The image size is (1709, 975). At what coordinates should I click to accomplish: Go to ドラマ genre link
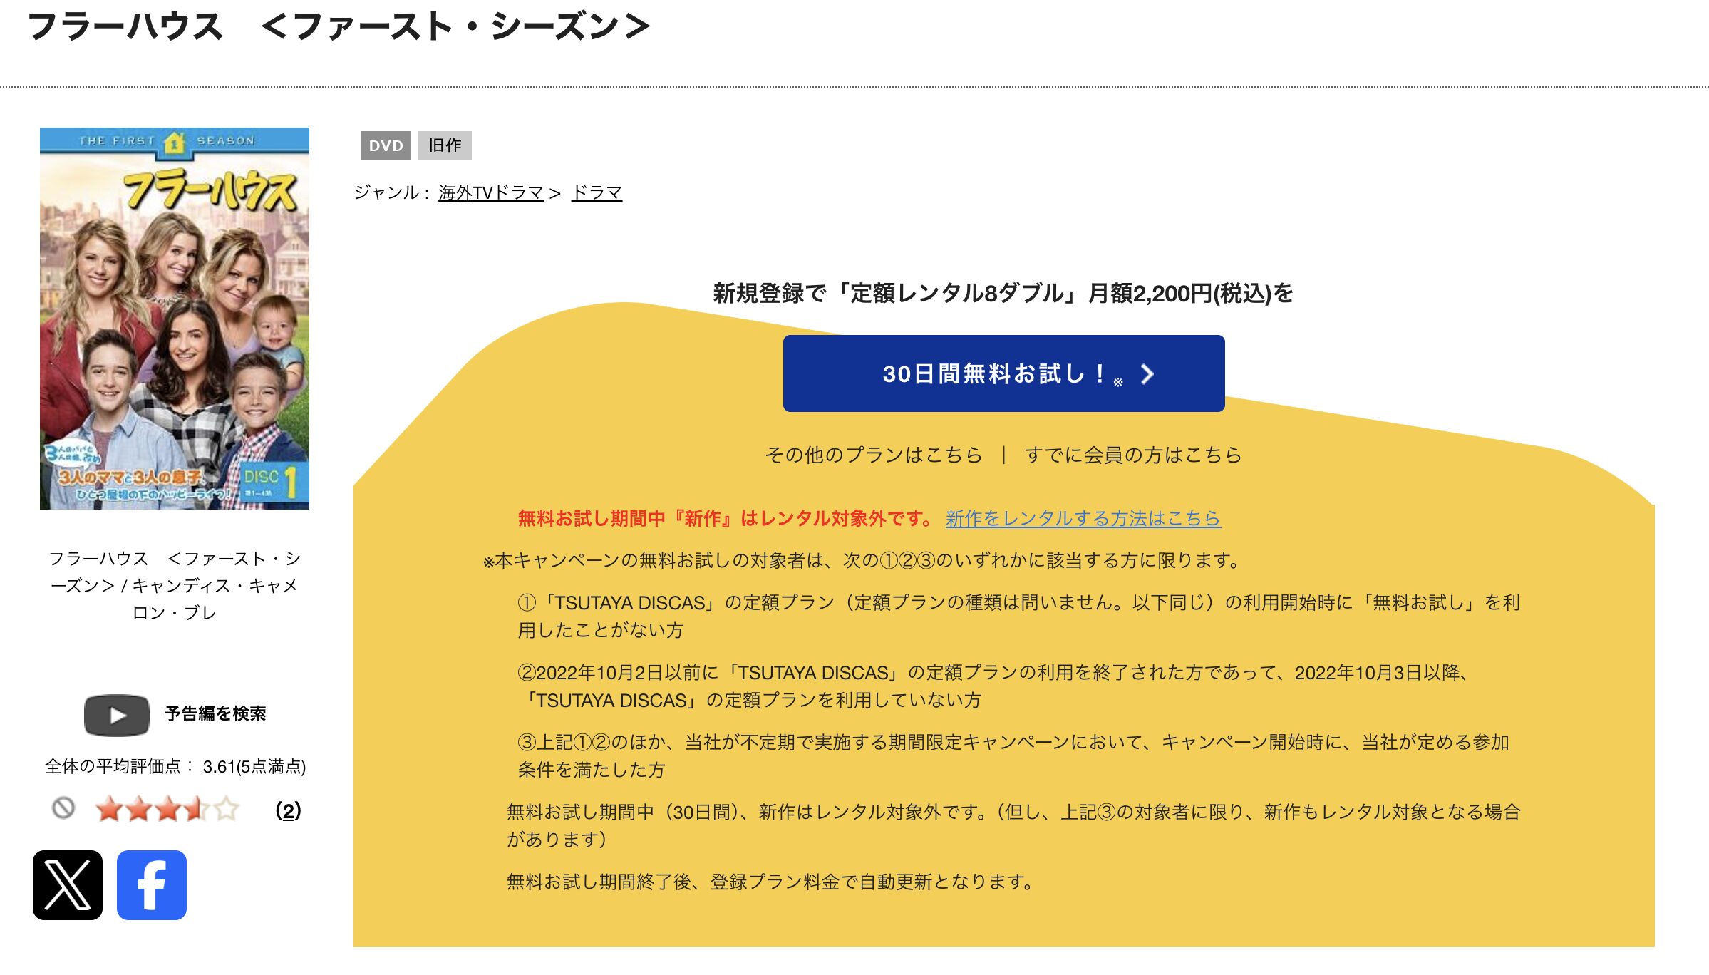coord(597,192)
